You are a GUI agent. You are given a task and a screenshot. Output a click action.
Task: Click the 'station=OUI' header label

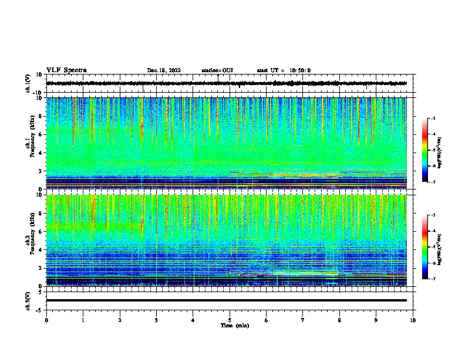coord(217,70)
